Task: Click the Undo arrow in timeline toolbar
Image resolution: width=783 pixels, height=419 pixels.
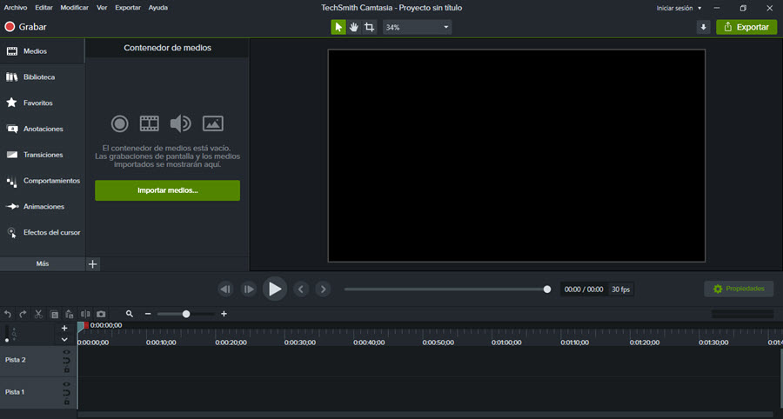Action: [8, 315]
